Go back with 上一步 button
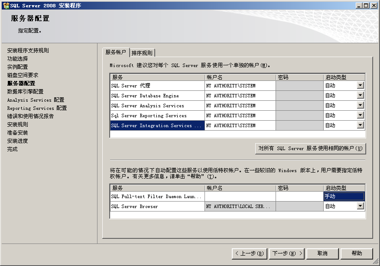380x266 pixels. click(250, 253)
